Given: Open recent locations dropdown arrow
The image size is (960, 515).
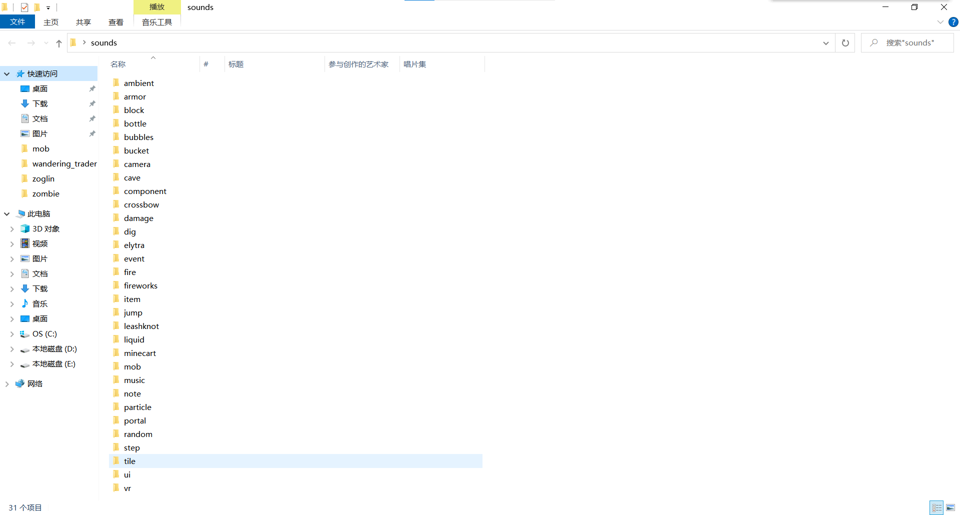Looking at the screenshot, I should coord(46,43).
